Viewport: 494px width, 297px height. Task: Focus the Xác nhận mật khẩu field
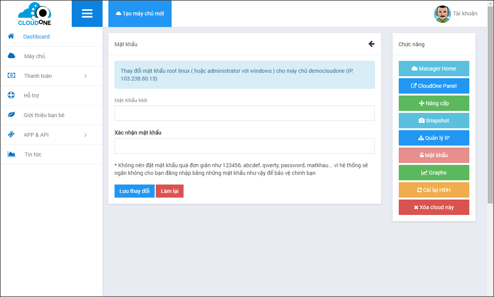244,146
